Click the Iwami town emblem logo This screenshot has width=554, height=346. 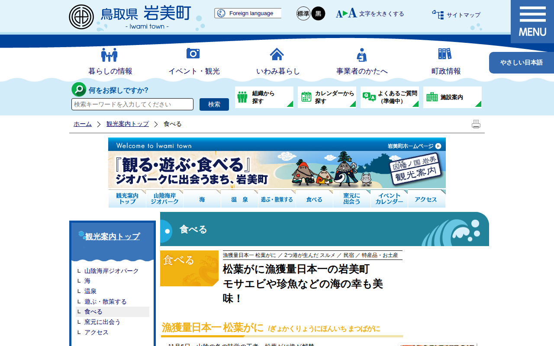point(81,17)
